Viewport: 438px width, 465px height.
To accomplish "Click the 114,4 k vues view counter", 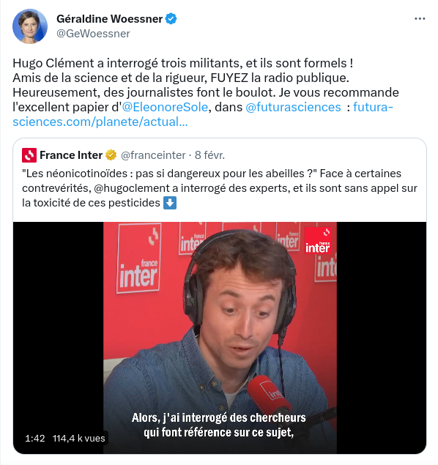I will [x=79, y=439].
